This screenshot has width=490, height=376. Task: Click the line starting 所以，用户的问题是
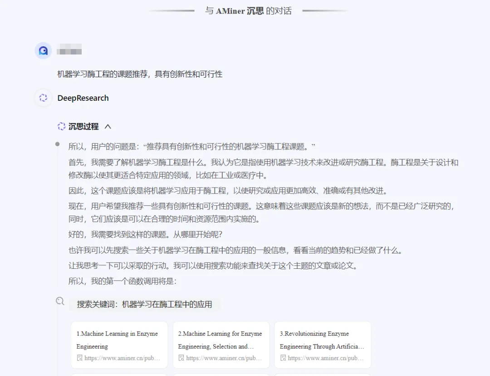pyautogui.click(x=192, y=146)
